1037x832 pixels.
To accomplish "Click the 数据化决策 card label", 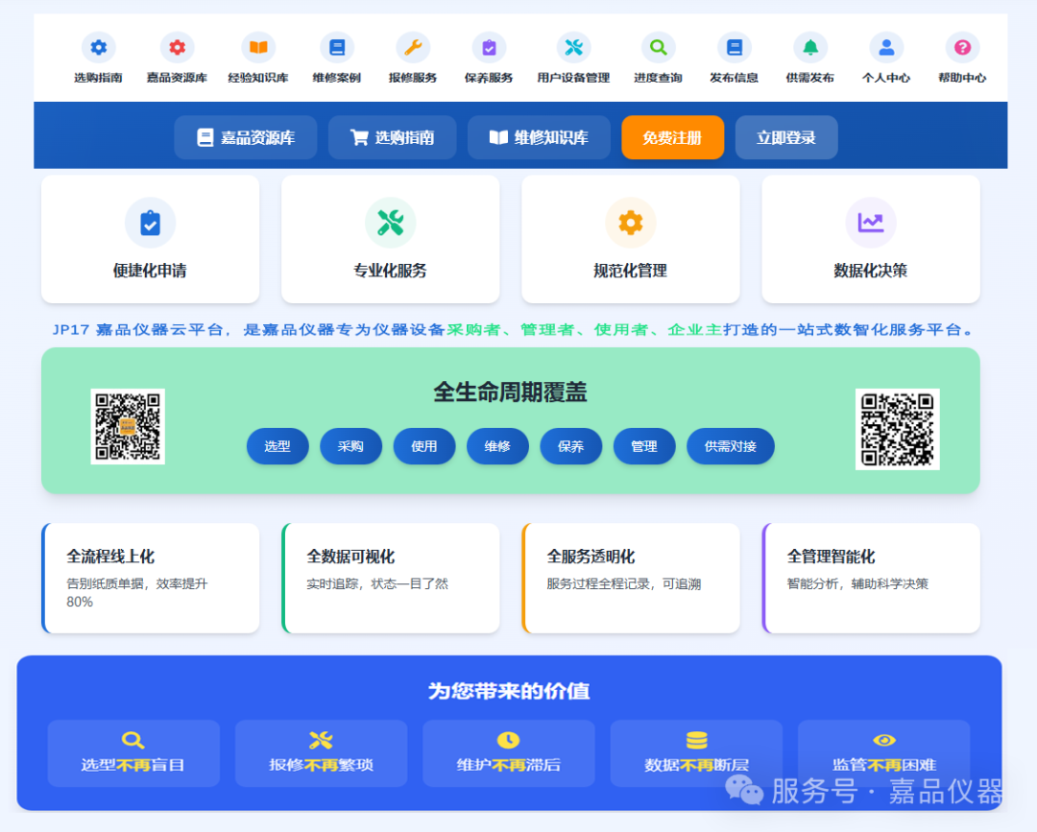I will [x=870, y=271].
